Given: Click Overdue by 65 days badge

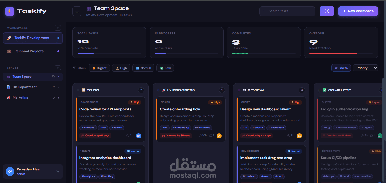Looking at the screenshot, I should click(x=176, y=136).
